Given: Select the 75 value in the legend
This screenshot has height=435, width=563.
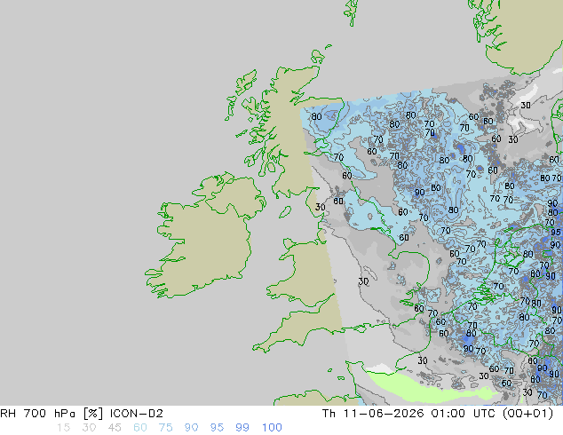Looking at the screenshot, I should 165,428.
